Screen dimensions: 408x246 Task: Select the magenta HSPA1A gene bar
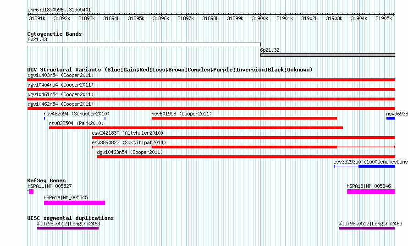[74, 203]
